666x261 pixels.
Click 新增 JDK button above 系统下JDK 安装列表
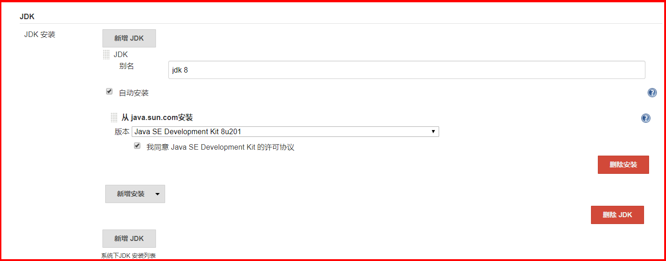[129, 239]
